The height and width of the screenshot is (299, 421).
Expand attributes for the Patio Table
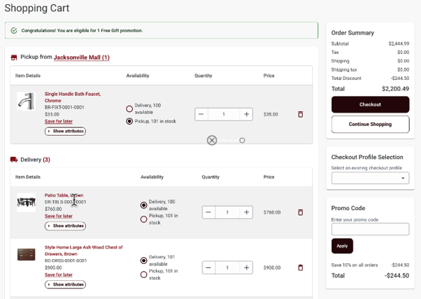click(65, 225)
